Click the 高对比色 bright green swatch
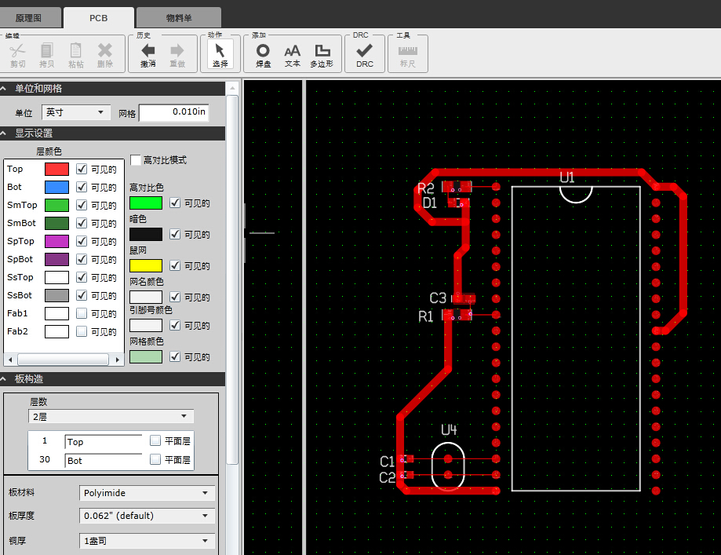 point(146,203)
